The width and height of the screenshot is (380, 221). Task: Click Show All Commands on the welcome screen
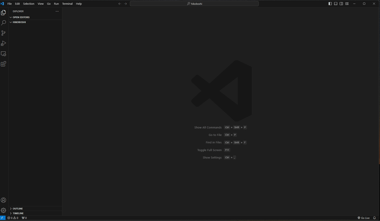(208, 127)
